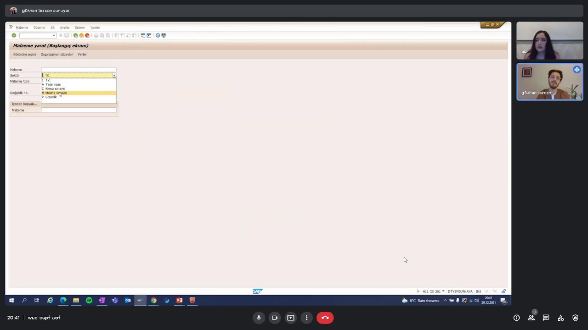Open the Ayarlar menu
Screen dimensions: 588x330
(x=64, y=27)
